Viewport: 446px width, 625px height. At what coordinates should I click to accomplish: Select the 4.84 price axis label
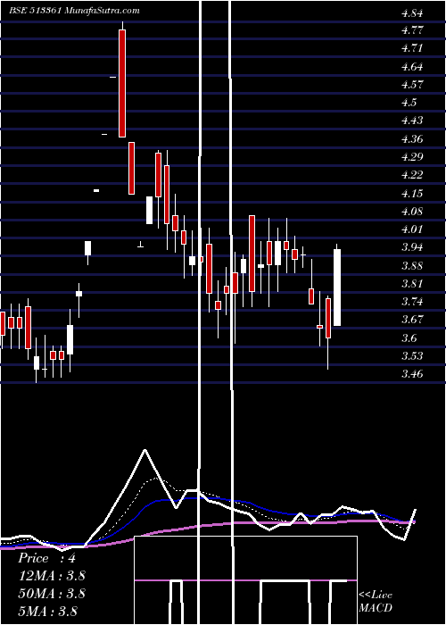coord(412,13)
